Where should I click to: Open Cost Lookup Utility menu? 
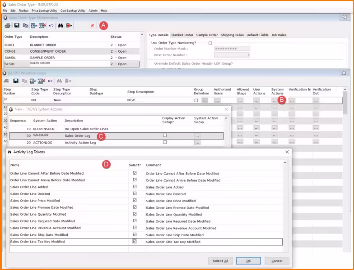coord(73,11)
